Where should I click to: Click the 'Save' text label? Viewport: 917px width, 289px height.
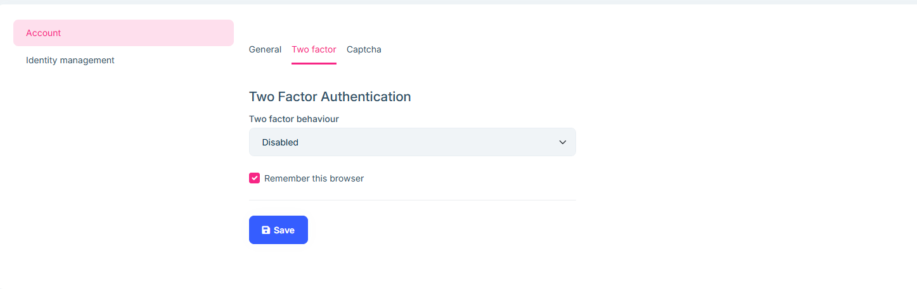coord(284,230)
